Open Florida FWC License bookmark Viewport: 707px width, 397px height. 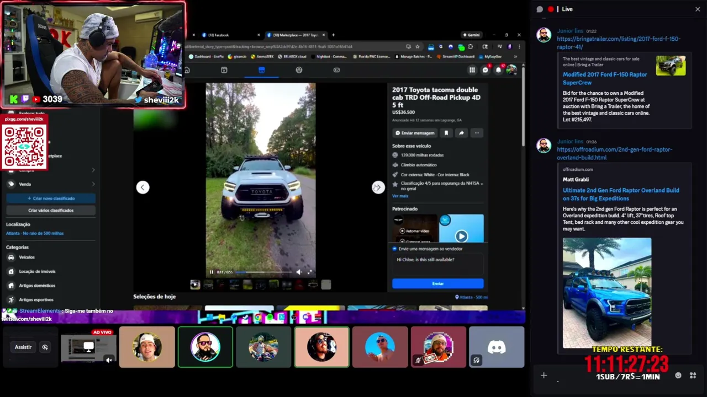[x=371, y=56]
